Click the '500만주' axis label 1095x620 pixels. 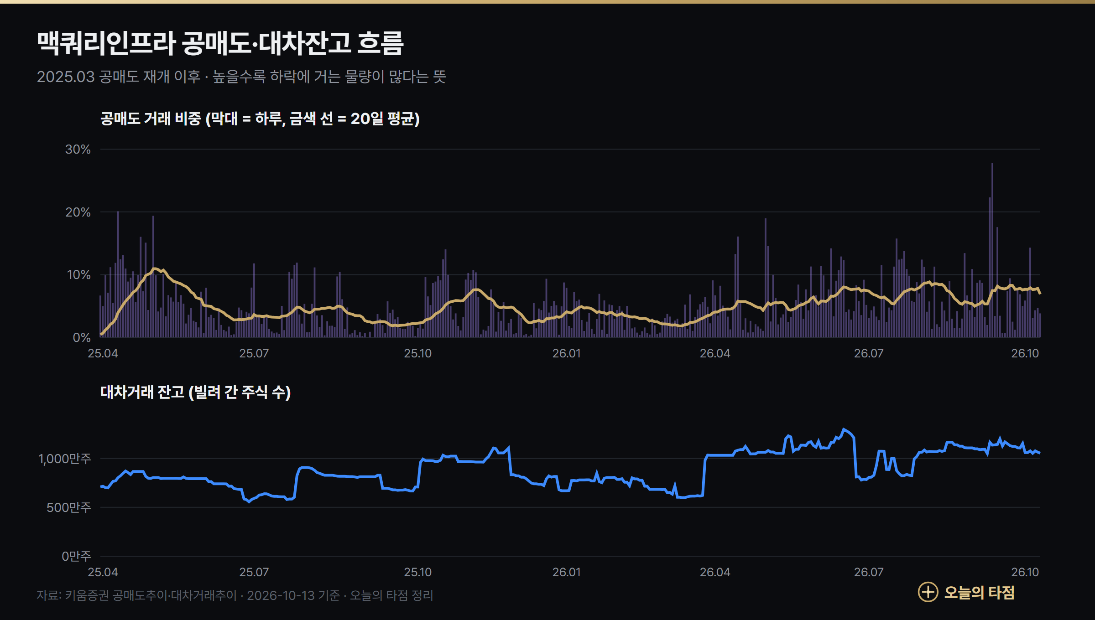(69, 507)
